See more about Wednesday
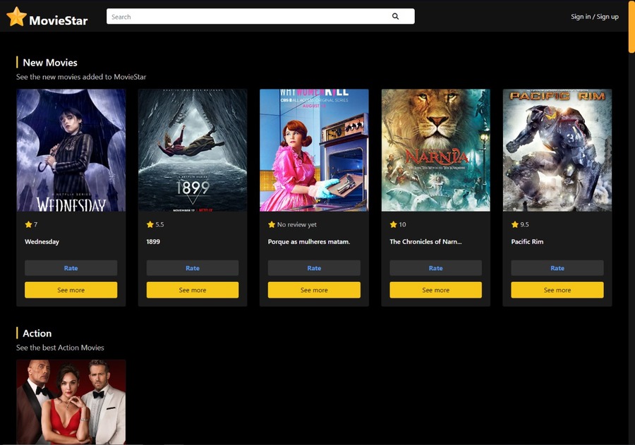The width and height of the screenshot is (635, 445). [x=71, y=290]
